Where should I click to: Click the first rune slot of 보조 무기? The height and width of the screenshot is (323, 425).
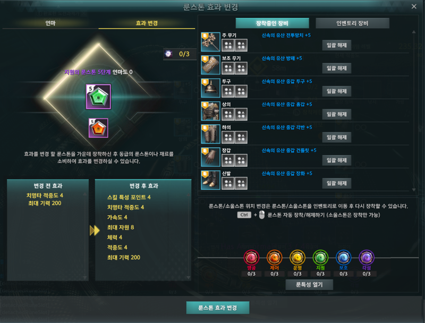[228, 68]
